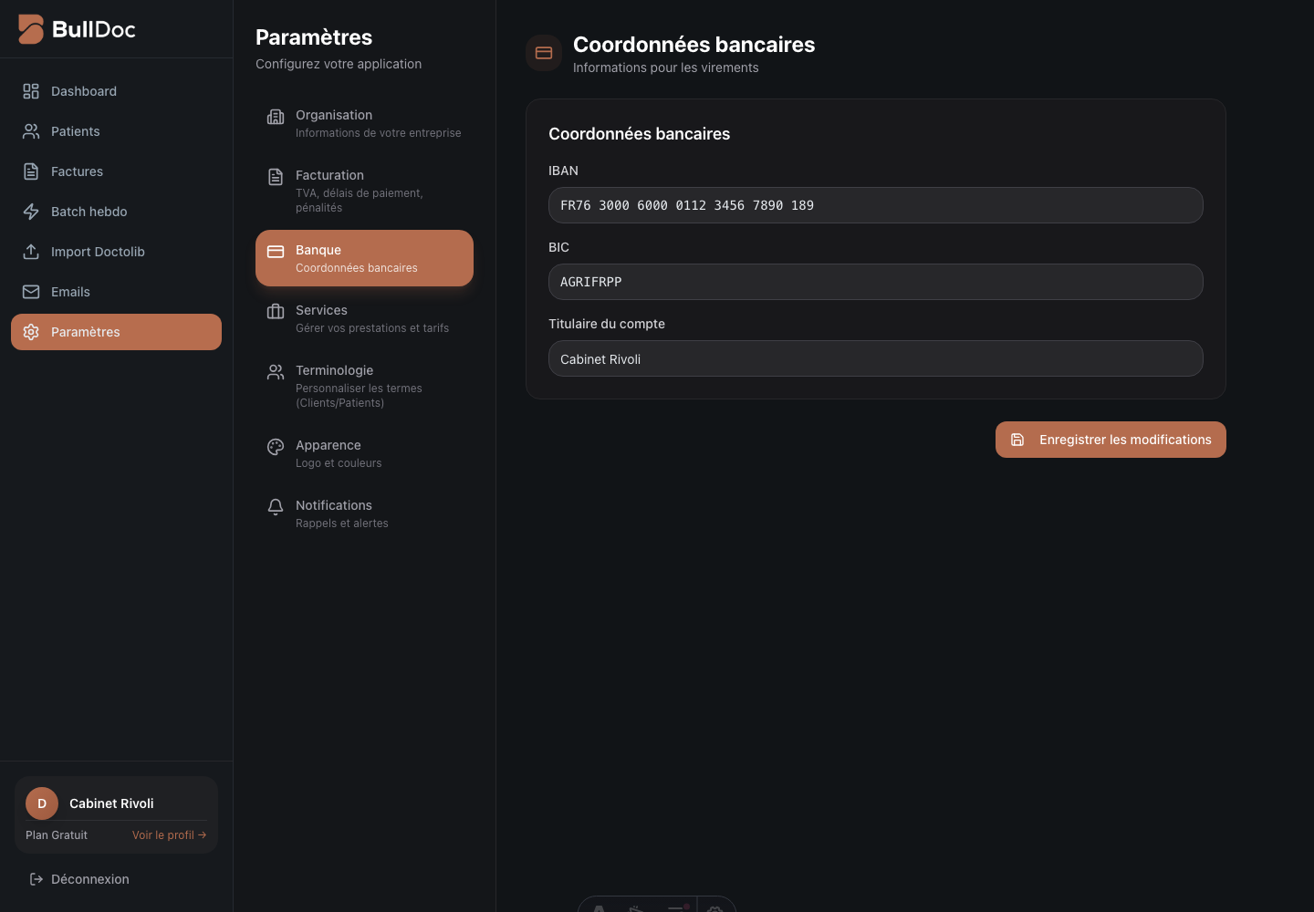Click the Paramètres gear icon in sidebar

tap(31, 332)
